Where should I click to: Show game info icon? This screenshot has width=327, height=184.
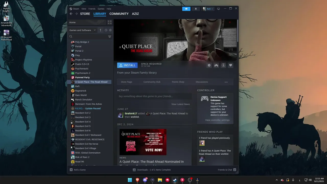(x=223, y=65)
